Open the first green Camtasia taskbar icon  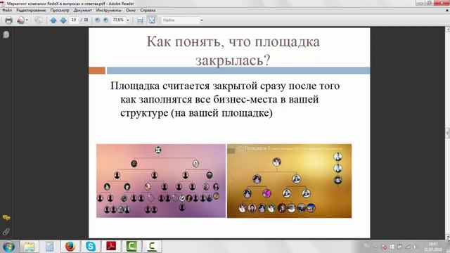tap(131, 247)
